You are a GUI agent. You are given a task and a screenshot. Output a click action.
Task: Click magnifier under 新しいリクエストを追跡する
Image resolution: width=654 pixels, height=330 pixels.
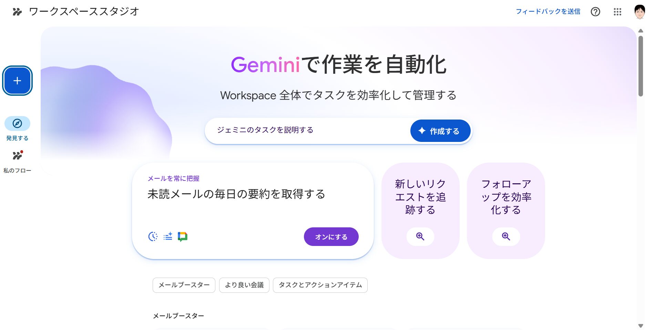(x=420, y=236)
